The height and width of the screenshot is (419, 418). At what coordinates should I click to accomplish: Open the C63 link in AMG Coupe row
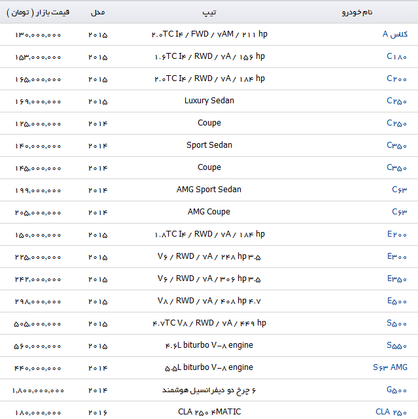click(400, 212)
